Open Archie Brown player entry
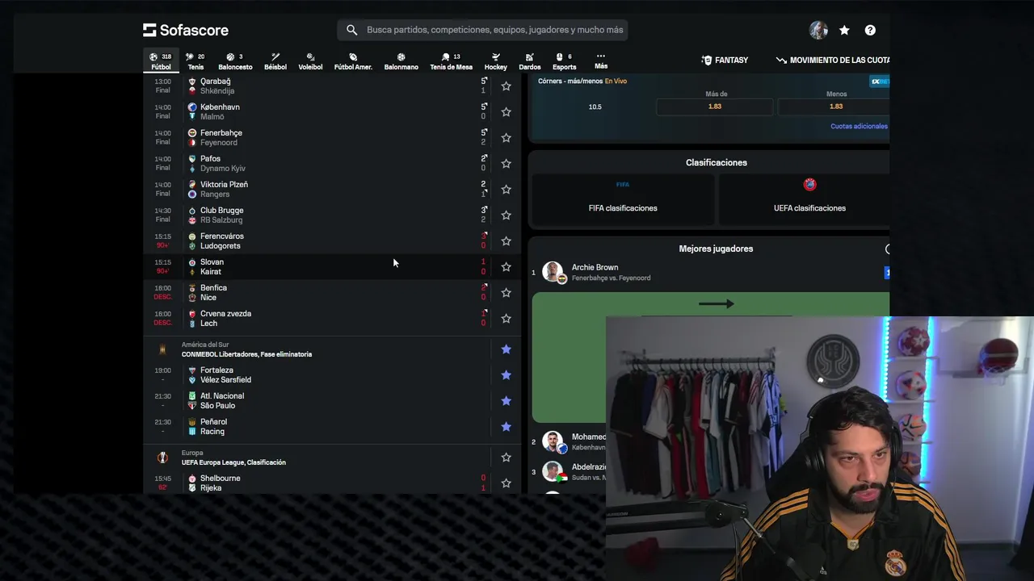The height and width of the screenshot is (581, 1034). [711, 273]
